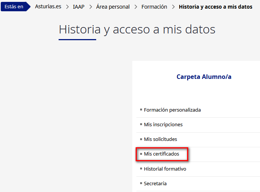
Task: Open Formación personalizada
Action: coord(172,110)
